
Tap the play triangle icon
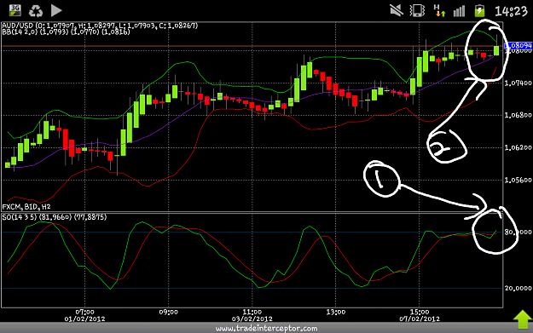point(56,10)
